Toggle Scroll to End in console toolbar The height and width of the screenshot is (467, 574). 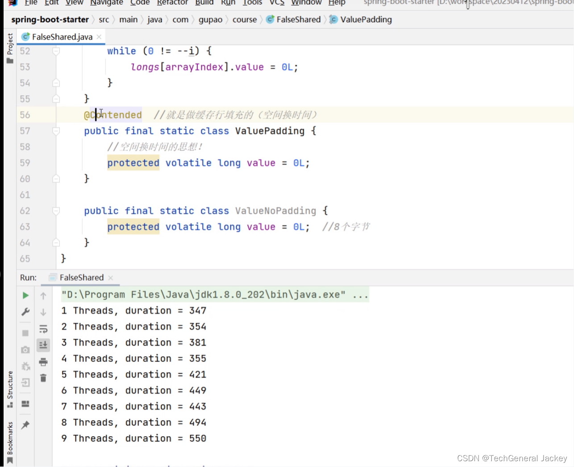click(x=43, y=345)
